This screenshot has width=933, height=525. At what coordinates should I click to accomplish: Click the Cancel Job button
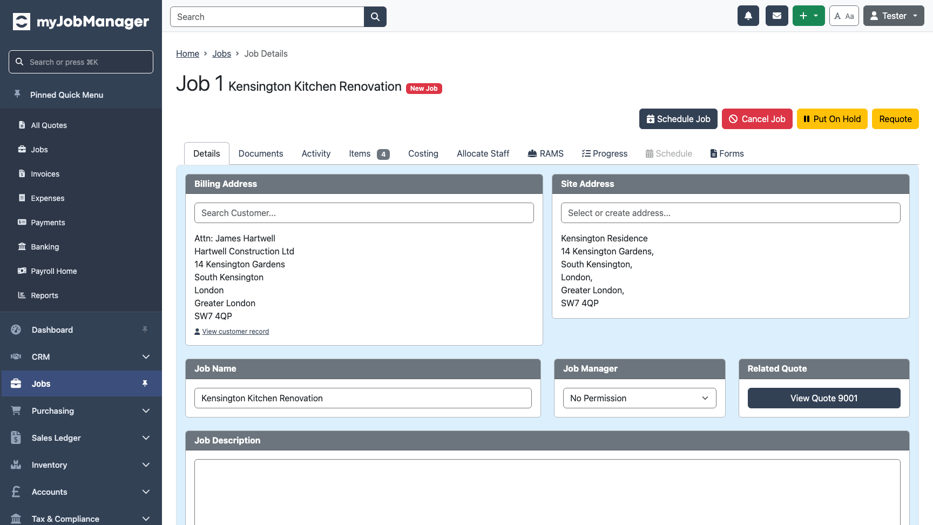[757, 119]
